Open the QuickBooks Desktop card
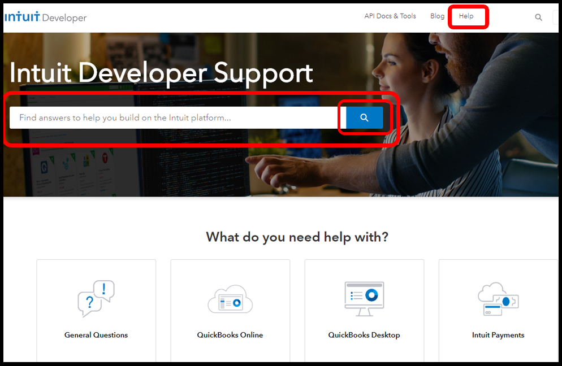 (x=364, y=310)
